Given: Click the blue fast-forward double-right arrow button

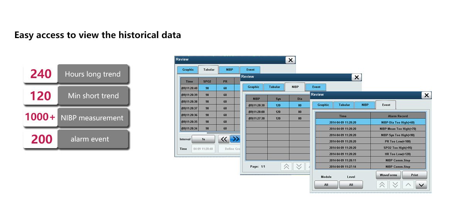Looking at the screenshot, I should click(235, 139).
